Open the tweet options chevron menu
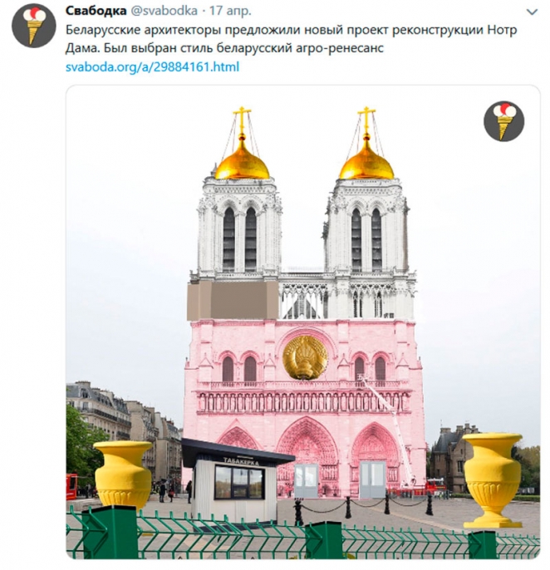This screenshot has height=570, width=550. (x=532, y=12)
